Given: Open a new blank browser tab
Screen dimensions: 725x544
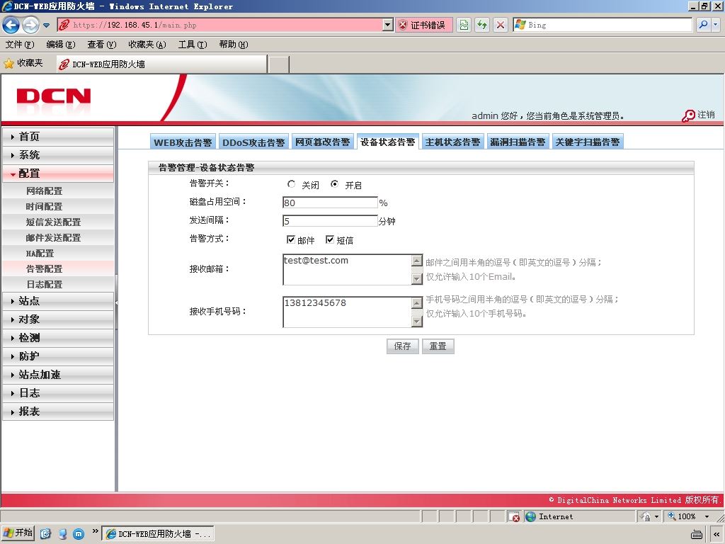Looking at the screenshot, I should [279, 64].
